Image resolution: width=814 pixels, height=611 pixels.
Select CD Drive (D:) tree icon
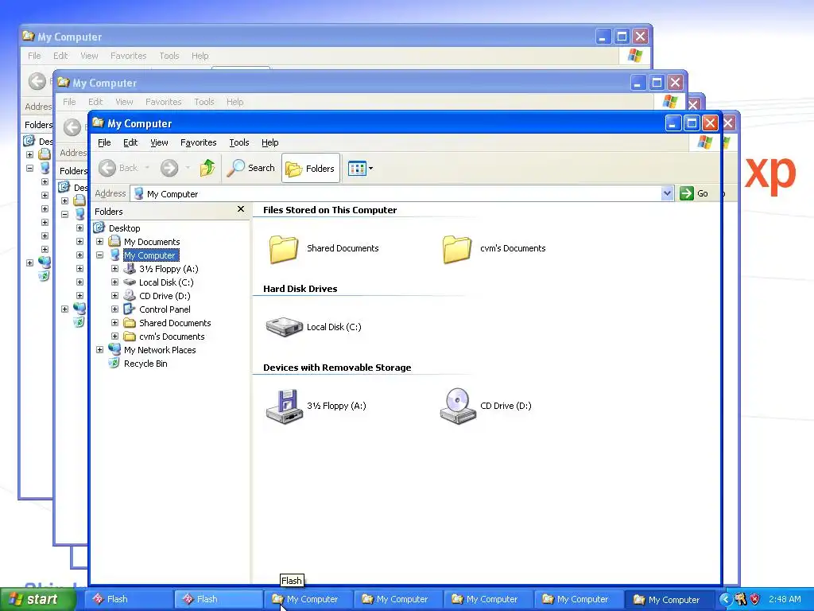[x=130, y=296]
